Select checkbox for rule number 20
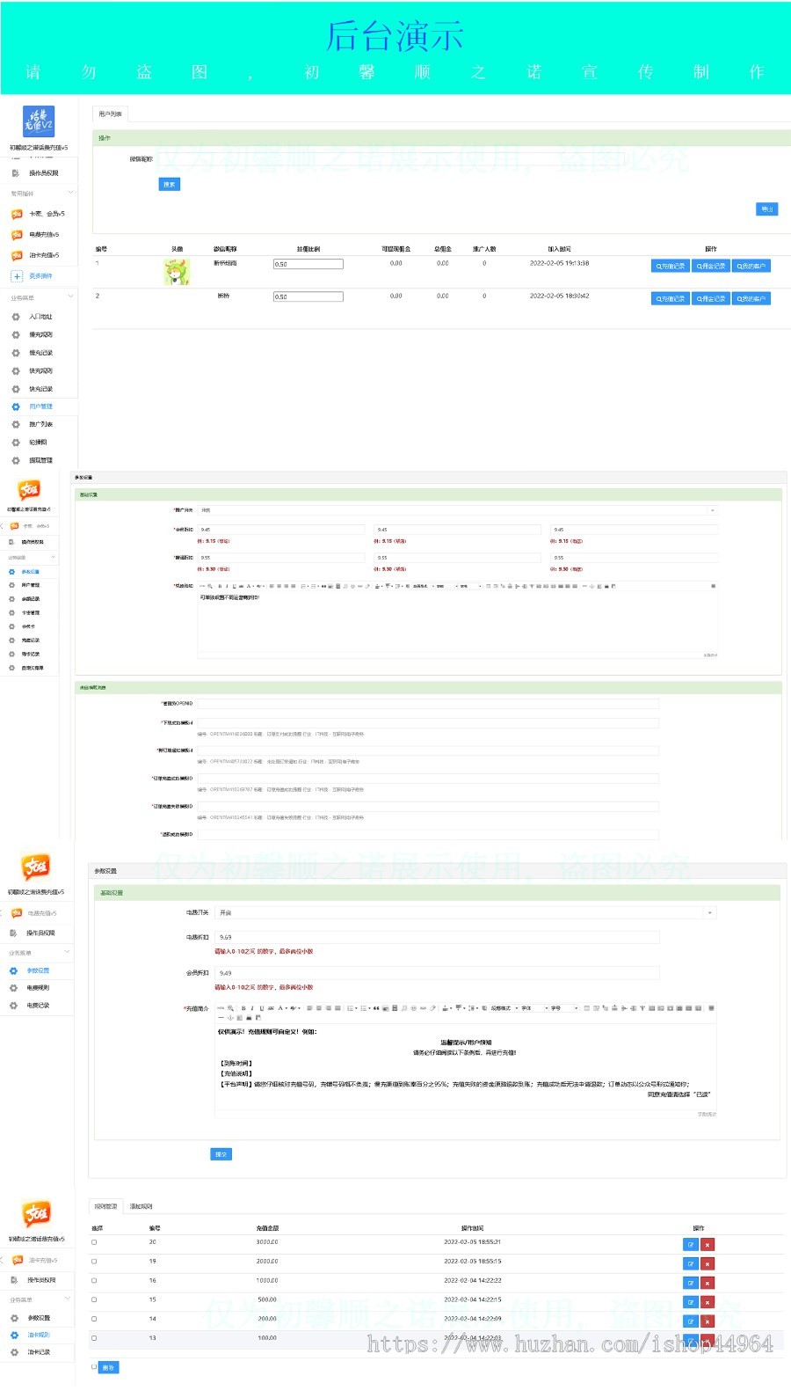The height and width of the screenshot is (1398, 791). 94,1242
